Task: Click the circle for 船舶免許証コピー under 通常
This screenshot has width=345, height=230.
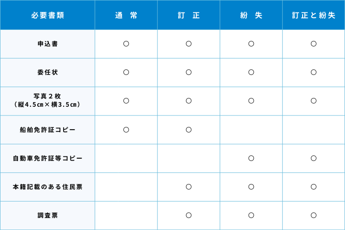Action: [x=126, y=129]
